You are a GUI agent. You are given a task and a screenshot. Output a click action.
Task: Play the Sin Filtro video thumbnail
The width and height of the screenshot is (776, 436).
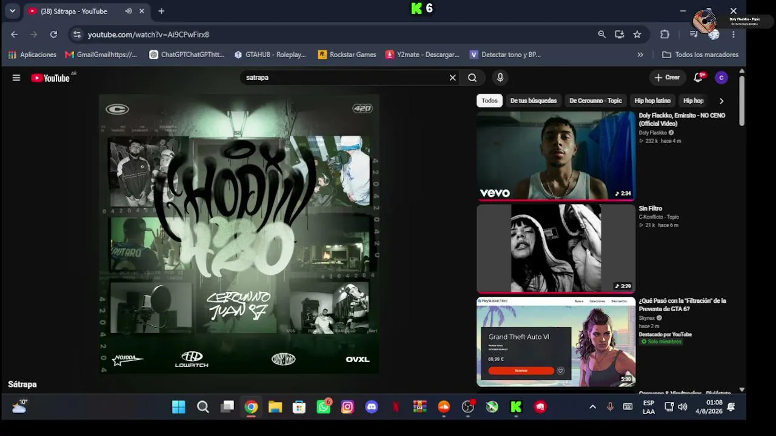point(556,248)
